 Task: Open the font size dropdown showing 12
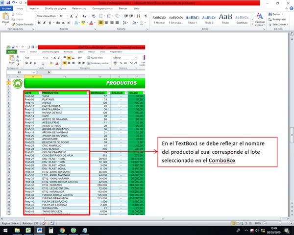[x=67, y=16]
